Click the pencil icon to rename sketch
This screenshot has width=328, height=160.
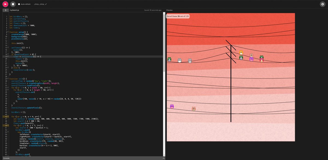(46, 4)
